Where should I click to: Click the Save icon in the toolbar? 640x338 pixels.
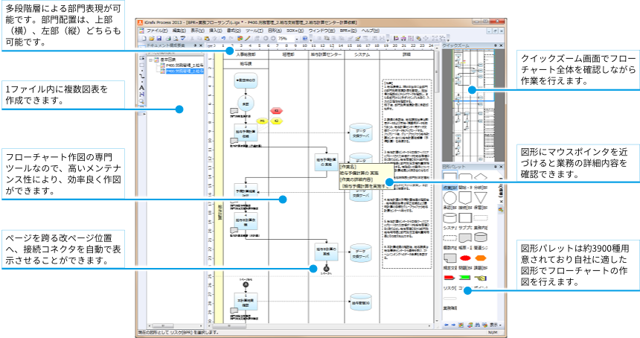[159, 39]
